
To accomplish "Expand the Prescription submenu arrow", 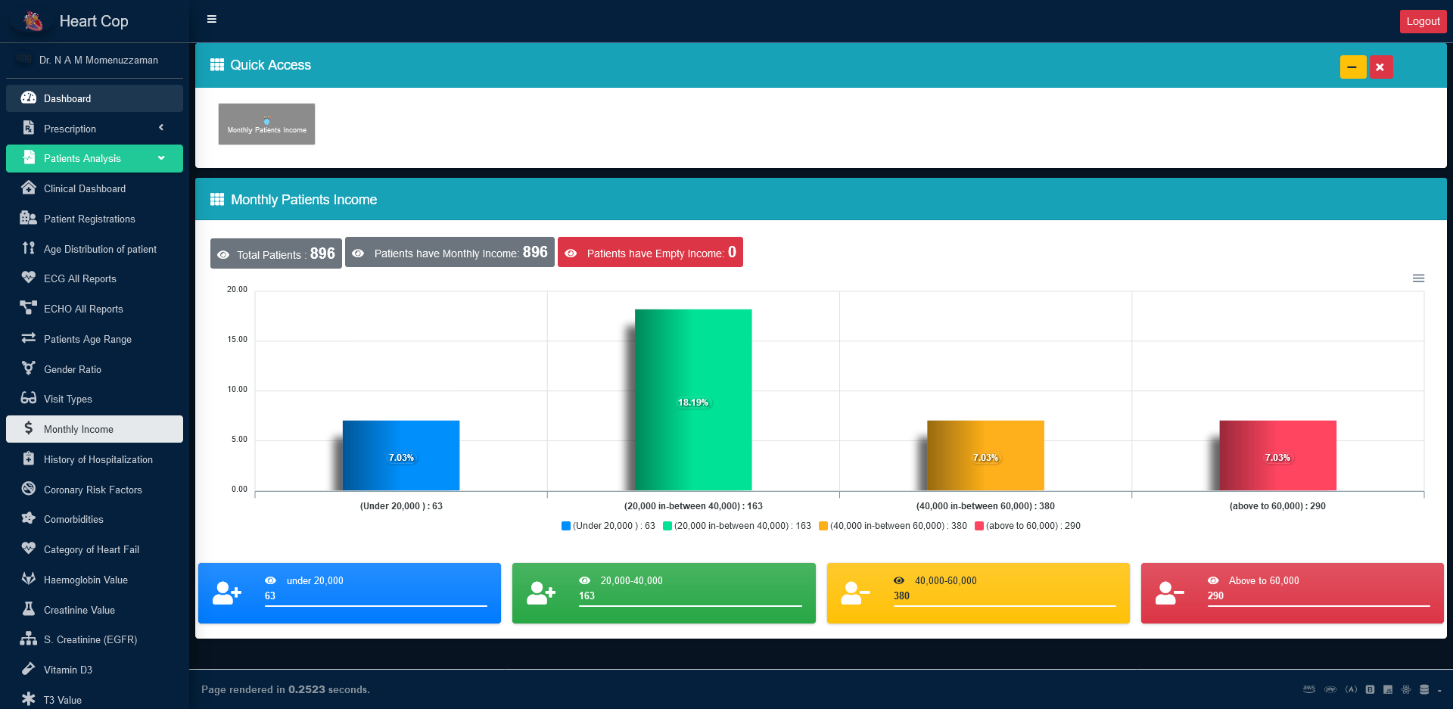I will (x=161, y=128).
